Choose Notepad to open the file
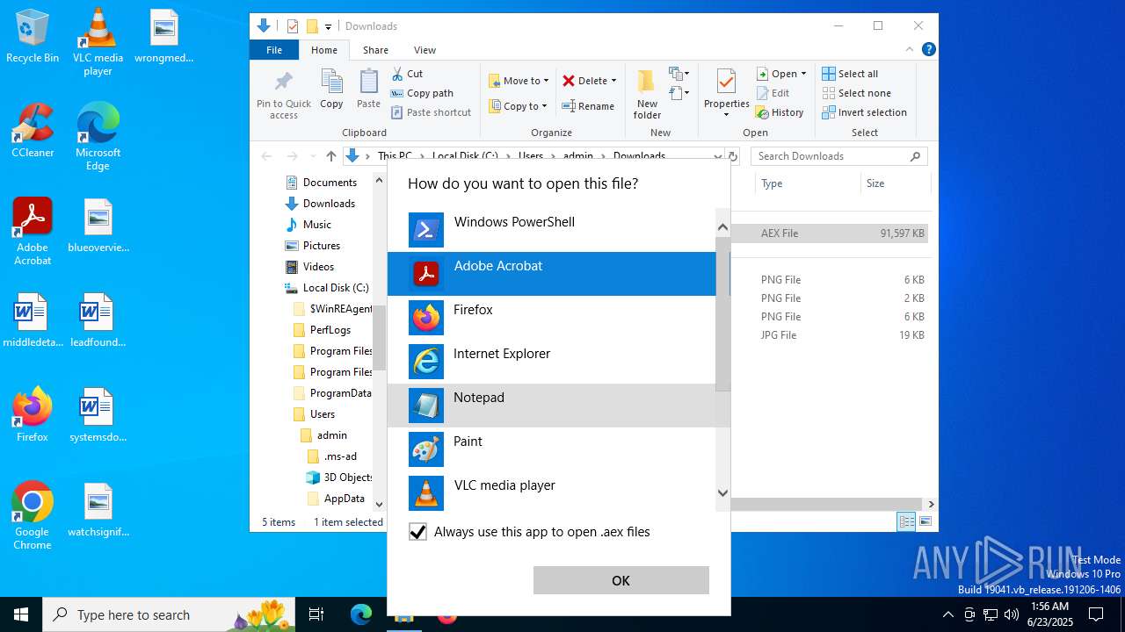Screen dimensions: 1125x632 551,406
